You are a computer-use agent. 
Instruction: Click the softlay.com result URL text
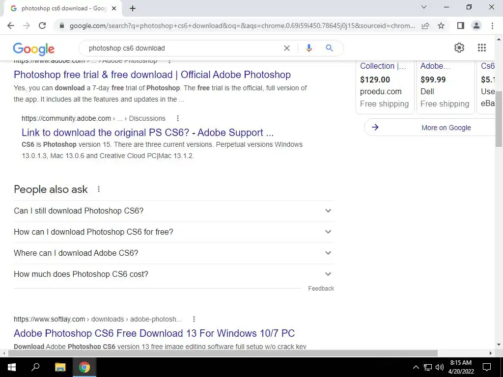(x=98, y=319)
